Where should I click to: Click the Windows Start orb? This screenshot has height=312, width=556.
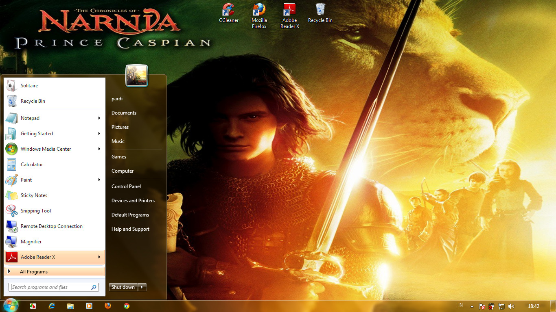11,305
